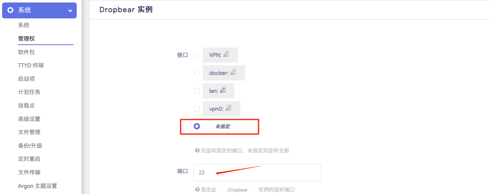Click the lan interface network icon
The height and width of the screenshot is (194, 491).
(x=223, y=90)
